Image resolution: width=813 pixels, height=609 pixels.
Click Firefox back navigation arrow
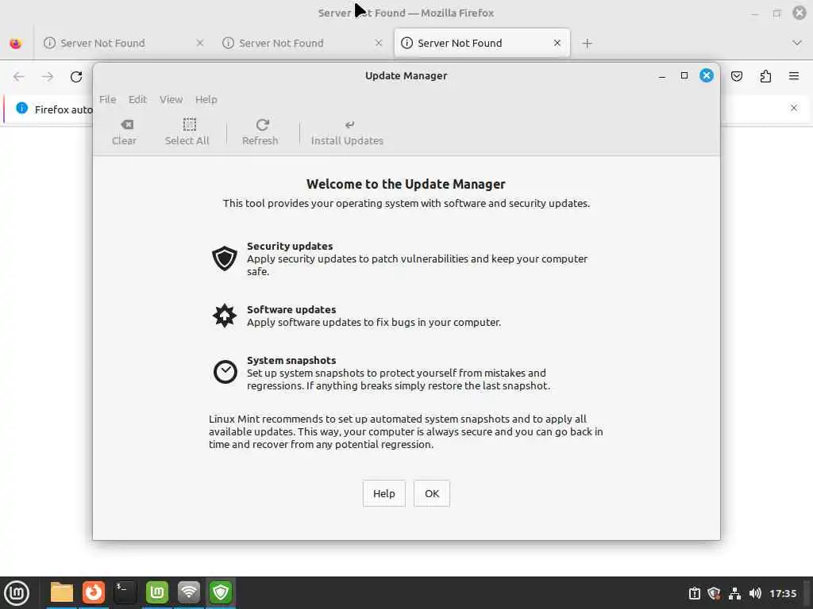pos(19,77)
